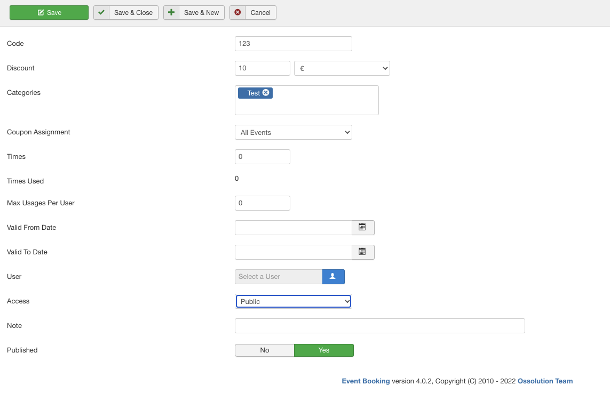The image size is (610, 409).
Task: Remove the Test category tag
Action: (x=266, y=93)
